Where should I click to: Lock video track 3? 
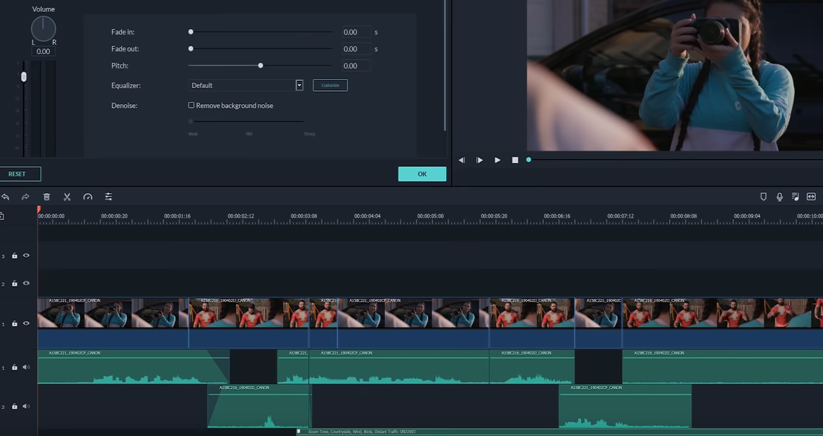(14, 256)
